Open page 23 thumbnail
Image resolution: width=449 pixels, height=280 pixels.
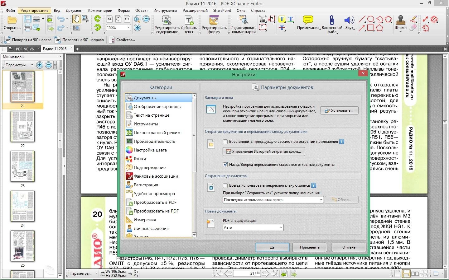pos(22,166)
